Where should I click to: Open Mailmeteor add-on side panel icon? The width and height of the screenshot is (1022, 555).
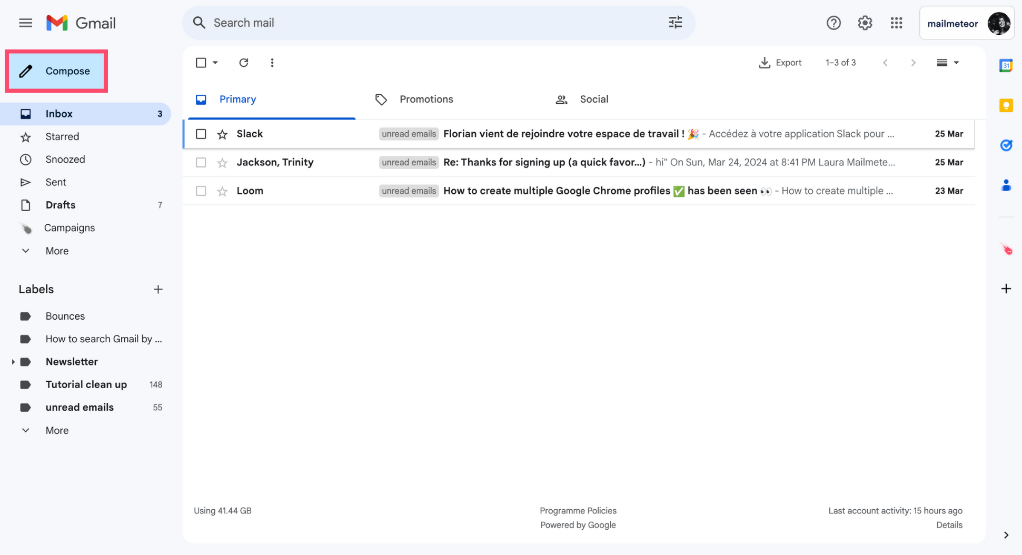pos(1006,250)
